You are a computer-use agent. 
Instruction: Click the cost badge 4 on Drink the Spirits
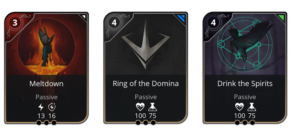point(214,23)
